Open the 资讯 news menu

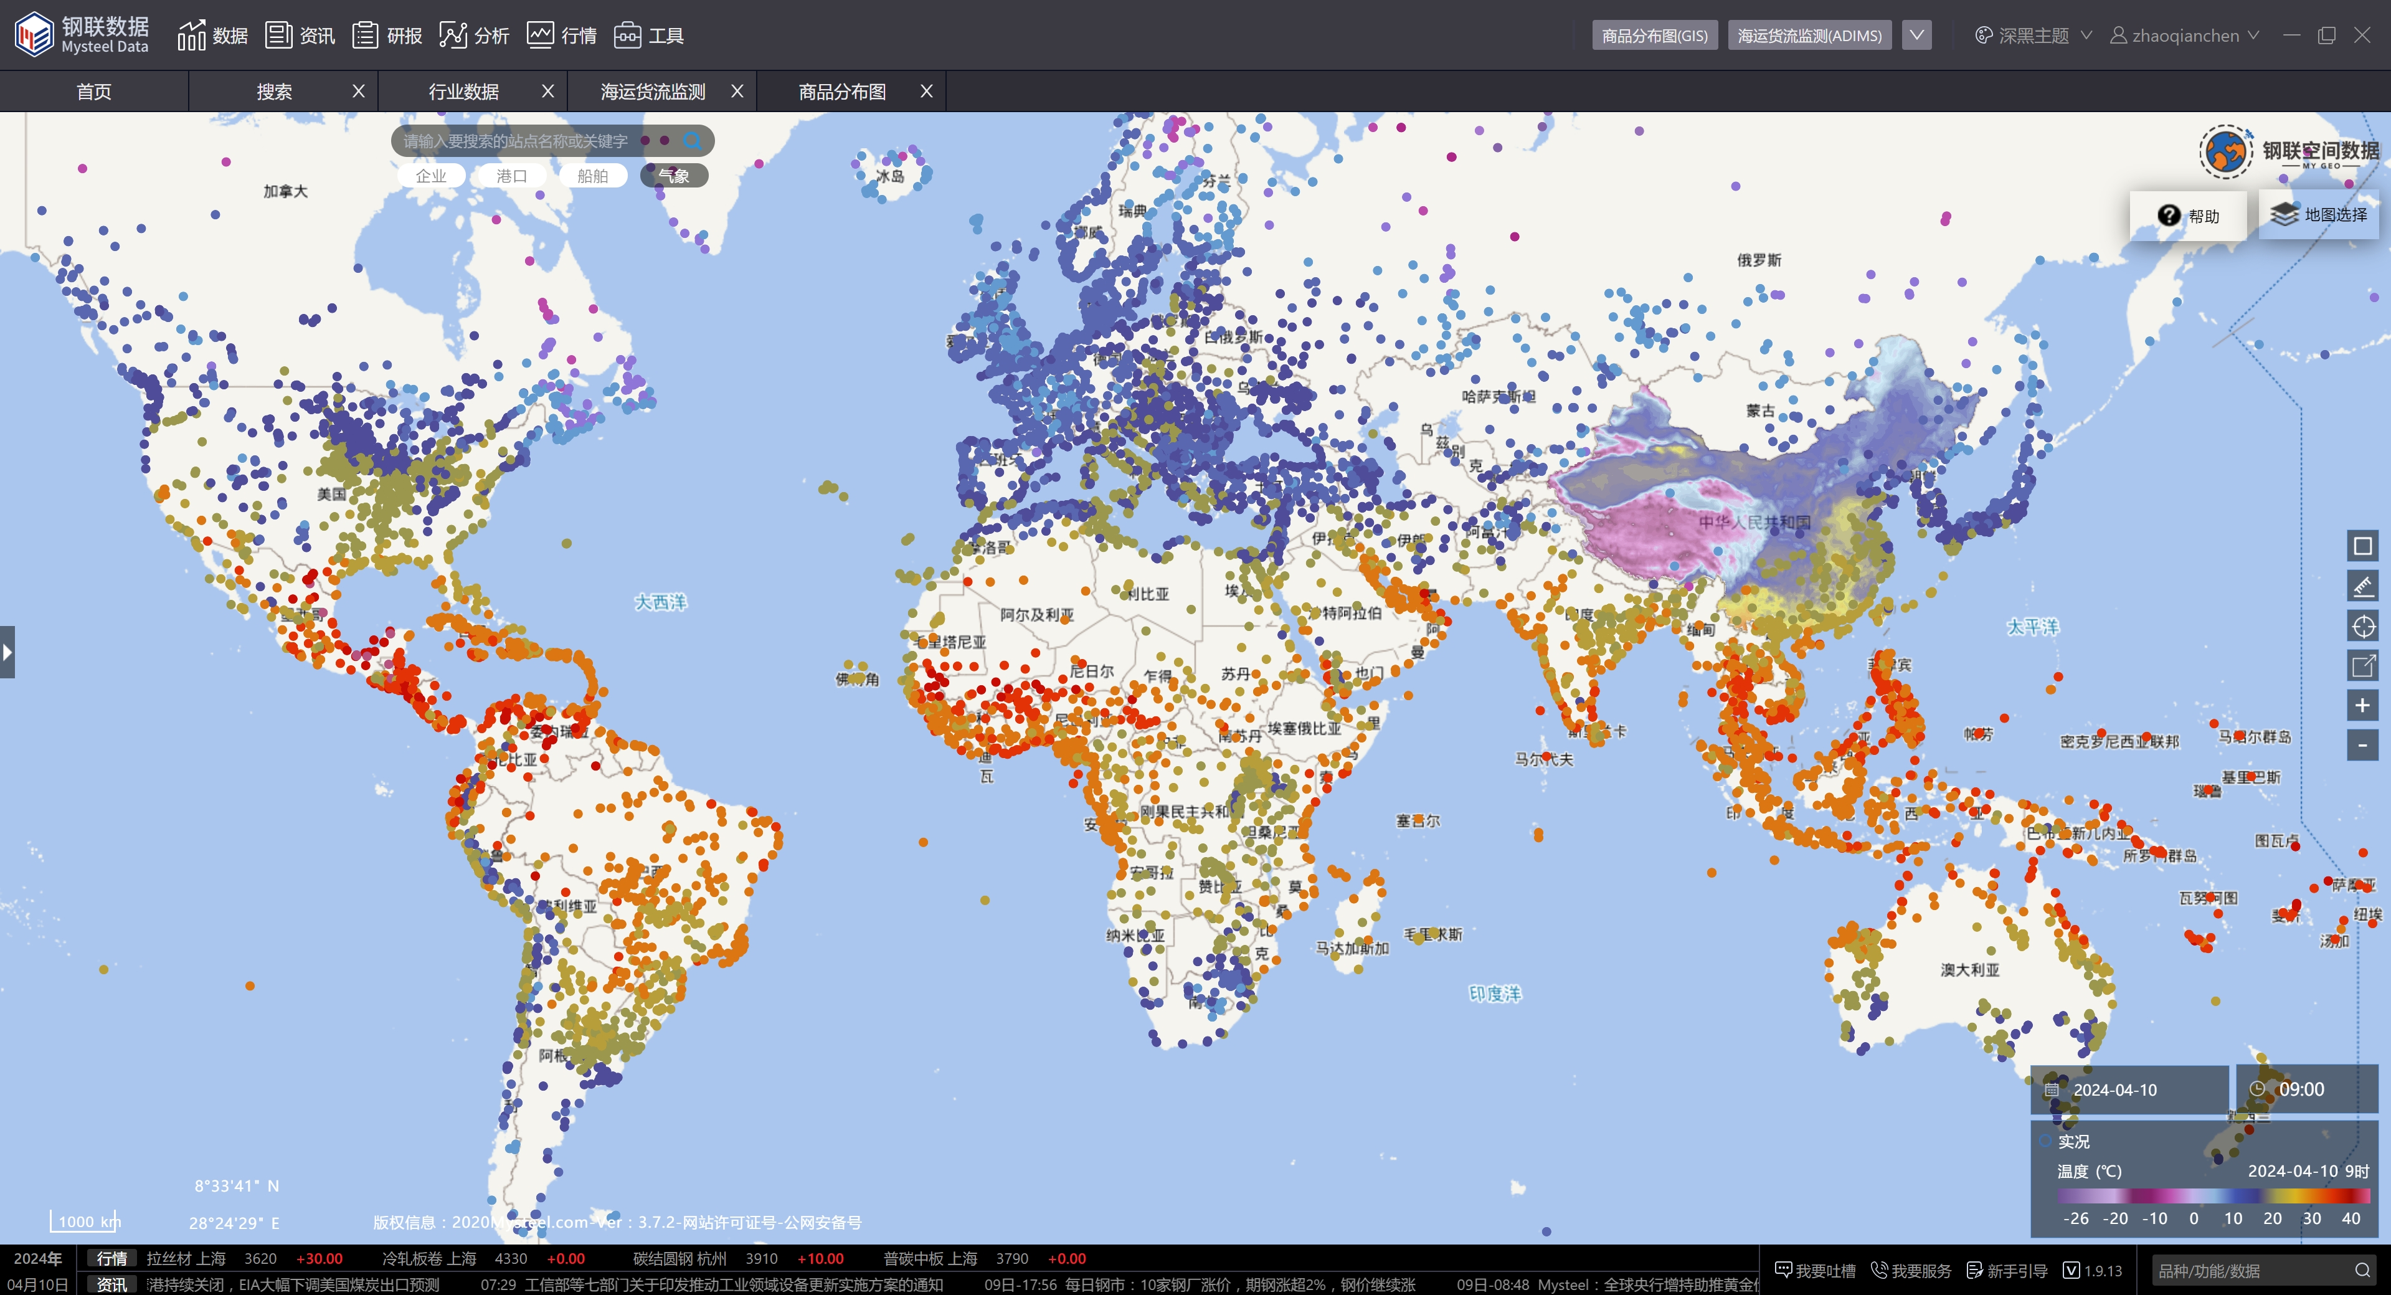(300, 36)
